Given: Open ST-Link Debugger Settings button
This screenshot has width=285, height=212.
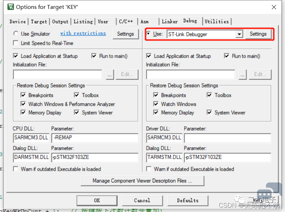Looking at the screenshot, I should [258, 34].
